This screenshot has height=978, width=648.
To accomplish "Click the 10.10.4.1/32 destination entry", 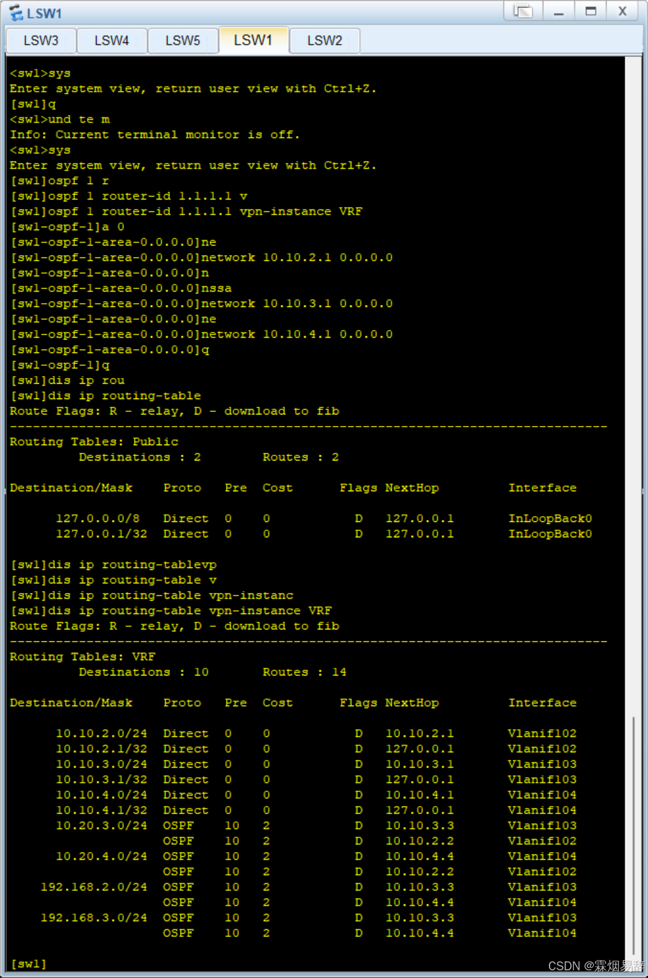I will click(x=101, y=810).
